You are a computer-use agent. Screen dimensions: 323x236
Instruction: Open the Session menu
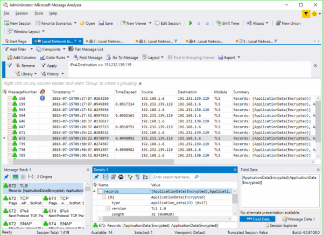tap(22, 13)
